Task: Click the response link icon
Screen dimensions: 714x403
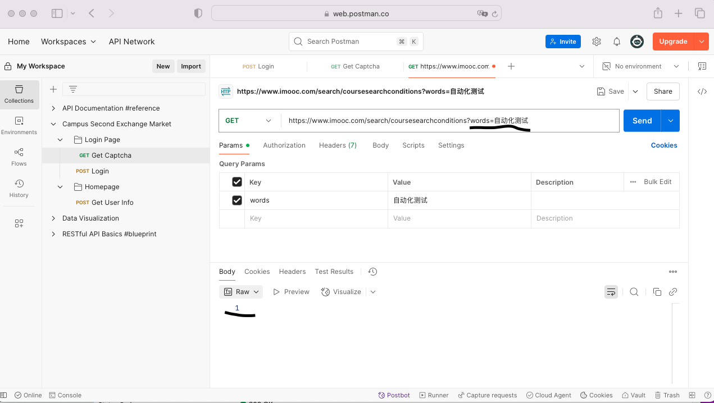Action: [x=673, y=292]
